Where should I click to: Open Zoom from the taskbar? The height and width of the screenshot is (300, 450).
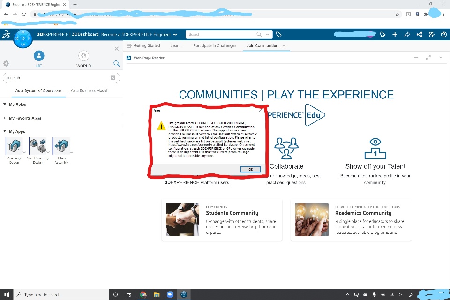[170, 294]
